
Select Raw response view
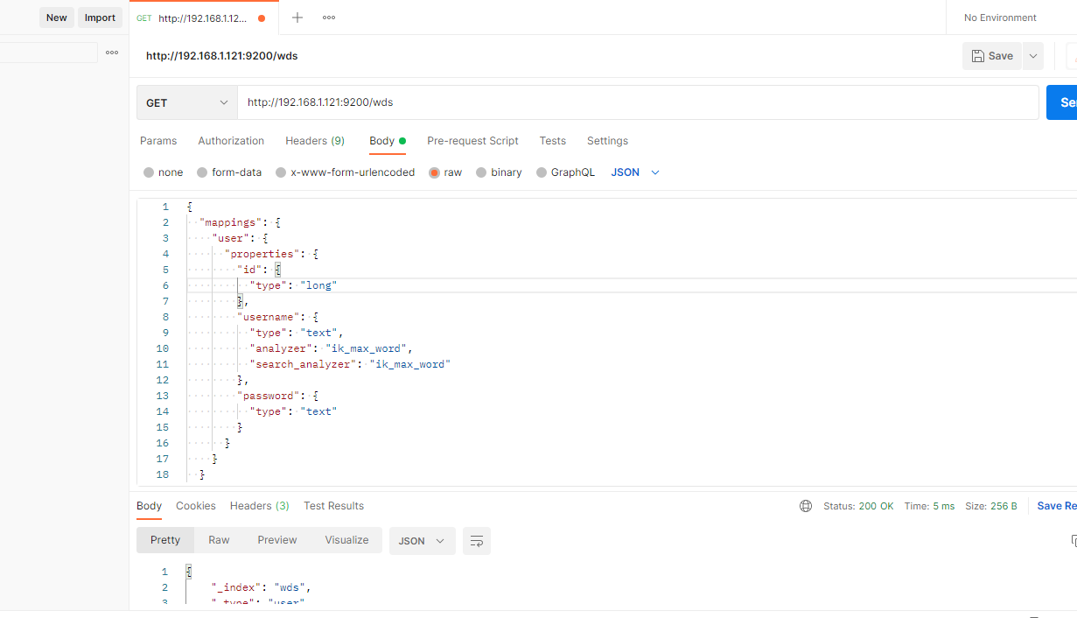click(x=219, y=540)
